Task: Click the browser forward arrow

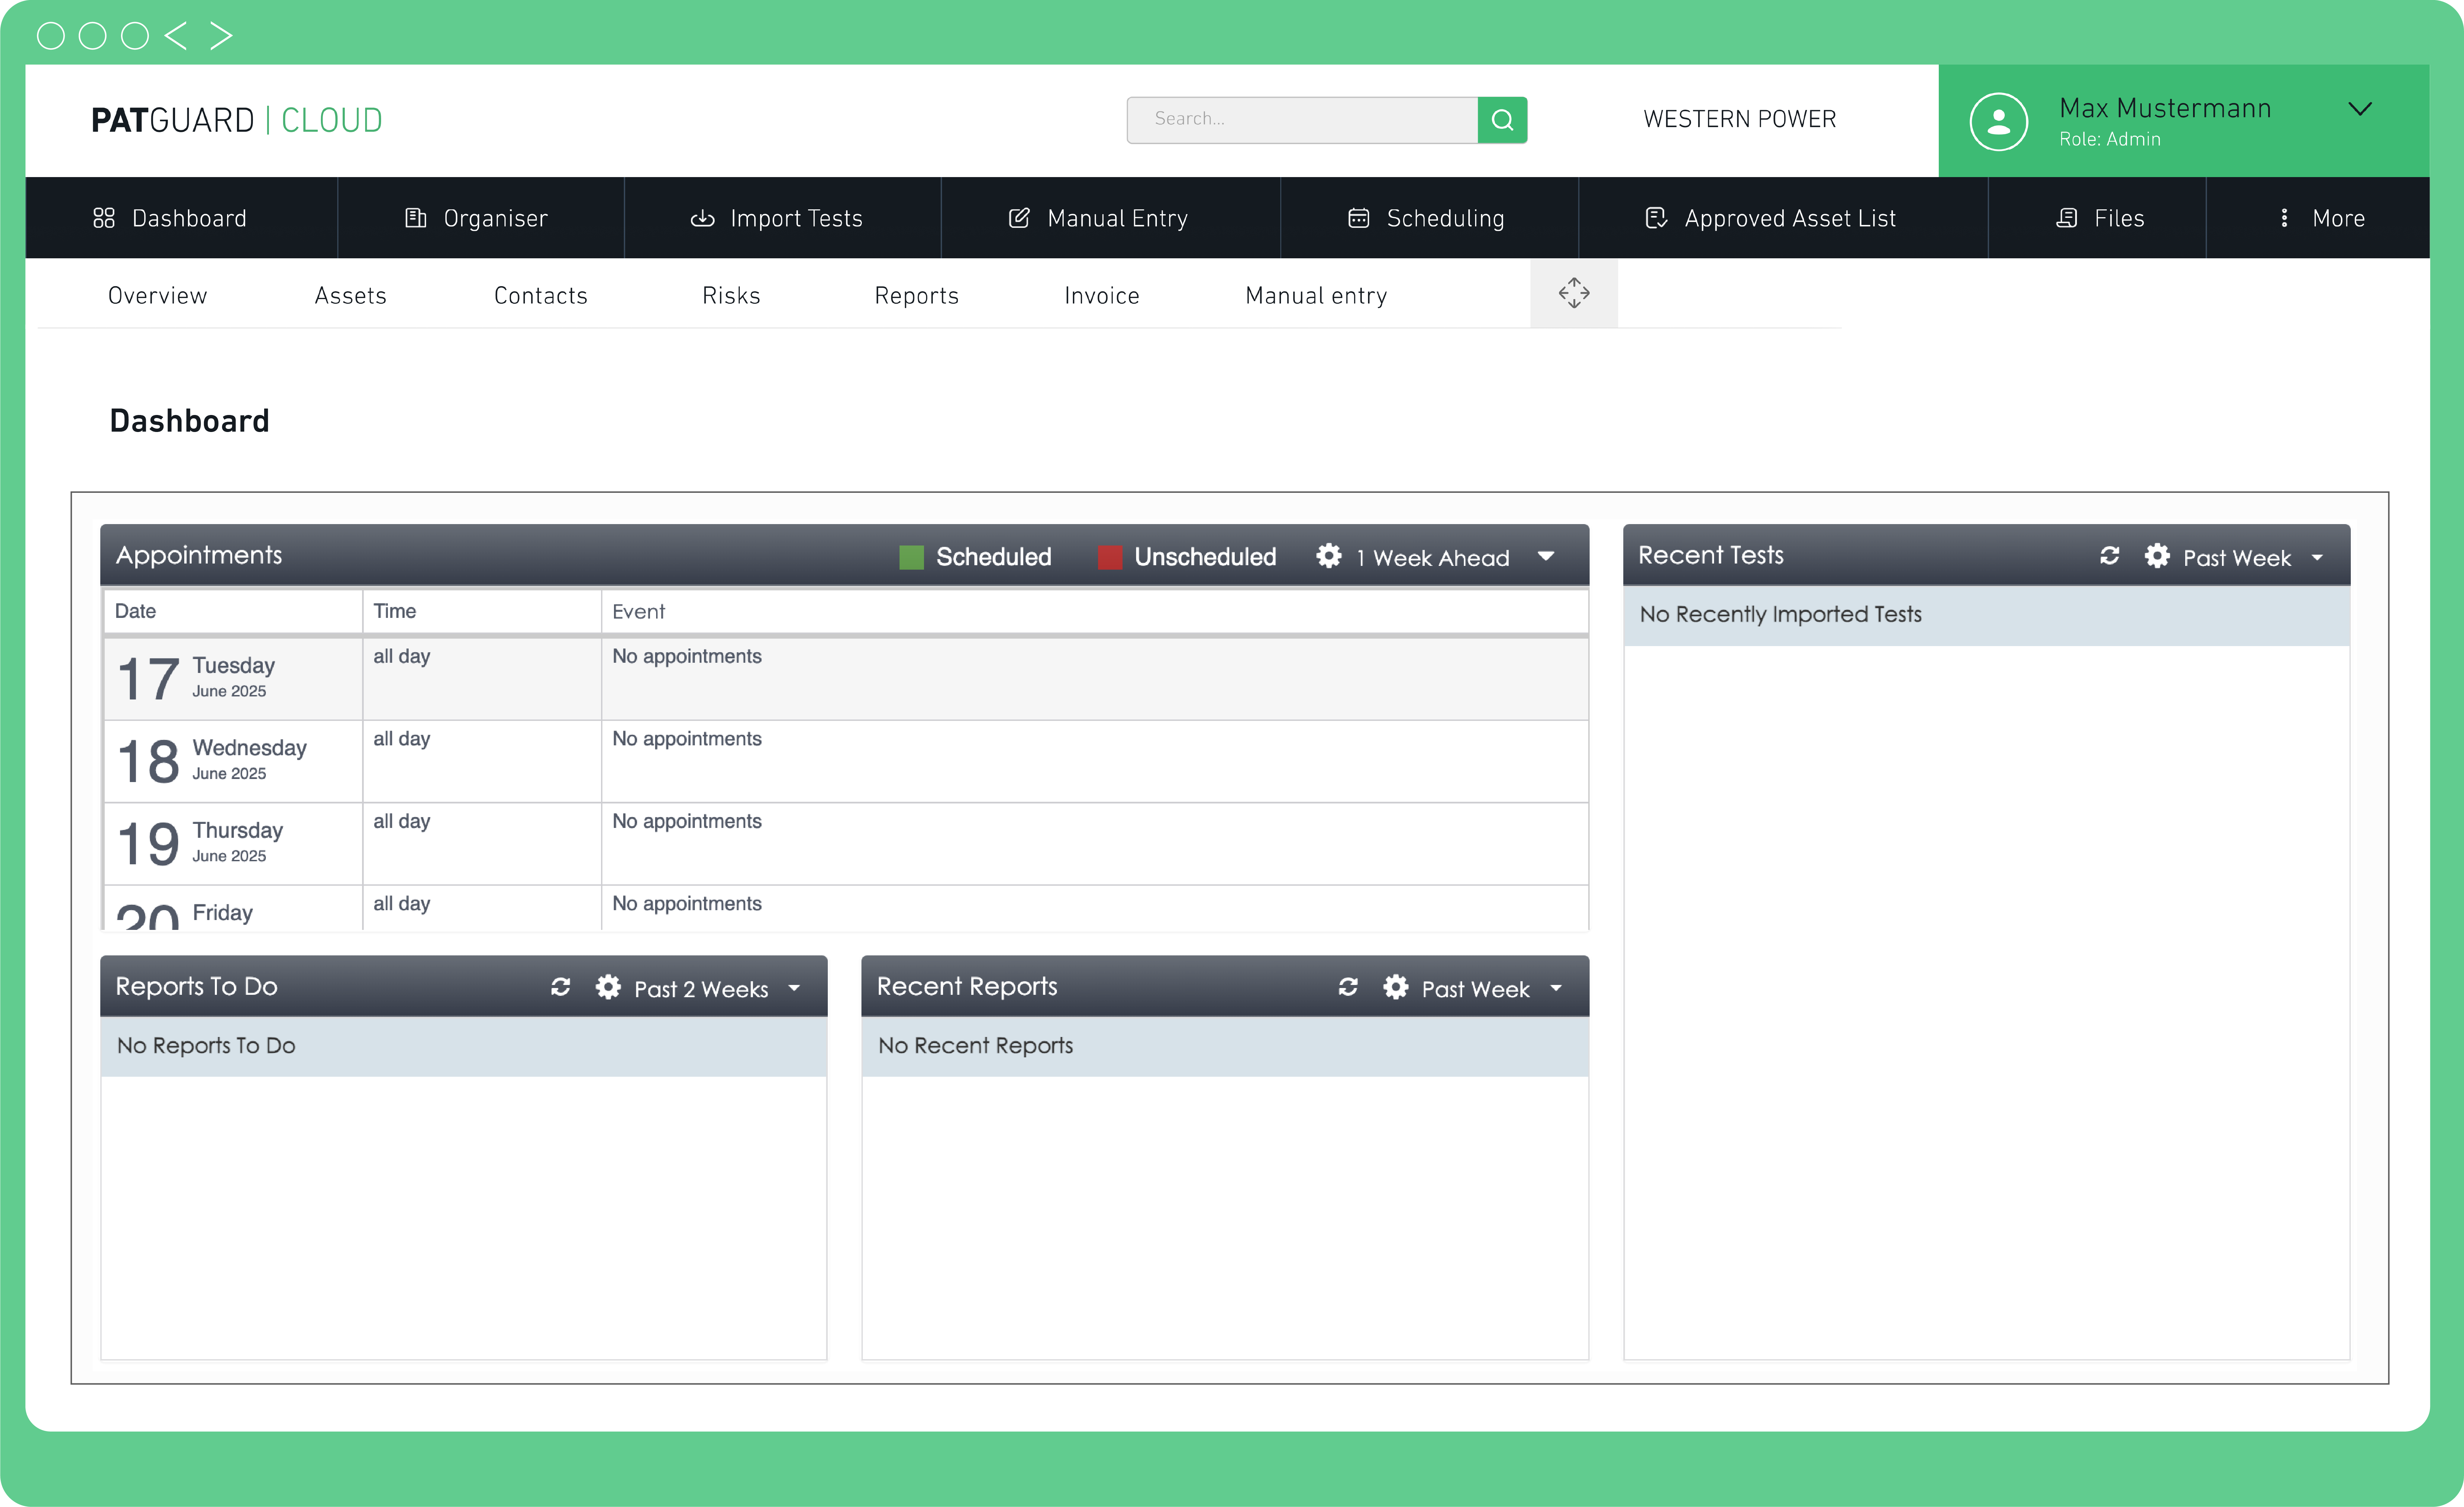Action: pyautogui.click(x=221, y=36)
